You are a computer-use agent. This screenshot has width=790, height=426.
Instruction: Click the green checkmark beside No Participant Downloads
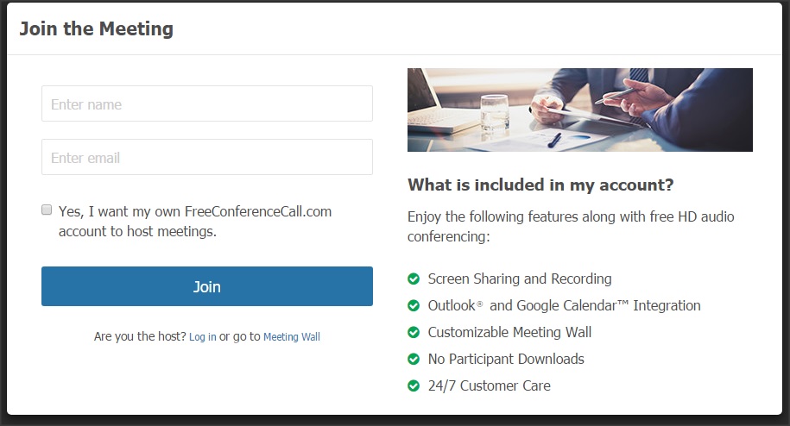pyautogui.click(x=414, y=359)
